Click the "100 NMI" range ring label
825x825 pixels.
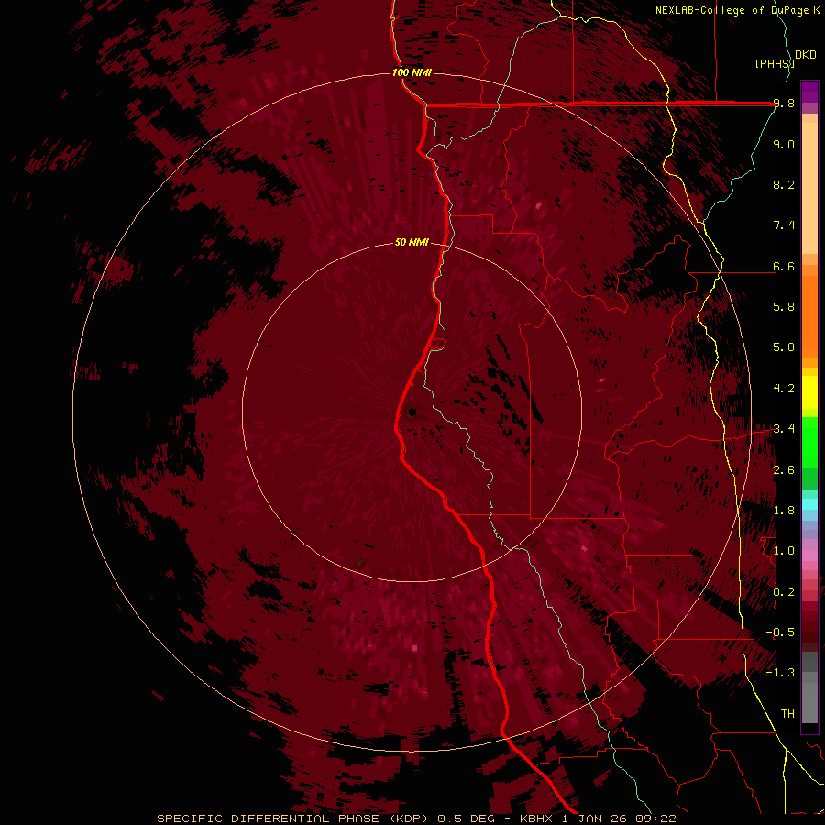click(412, 72)
